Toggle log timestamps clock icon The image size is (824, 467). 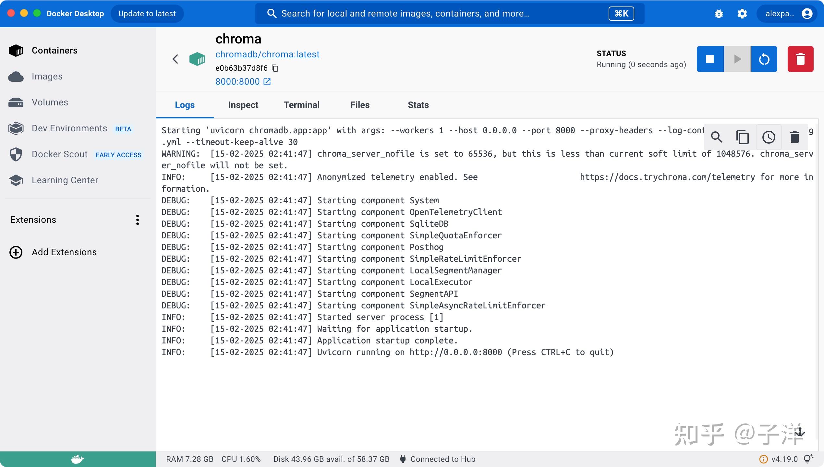[769, 137]
